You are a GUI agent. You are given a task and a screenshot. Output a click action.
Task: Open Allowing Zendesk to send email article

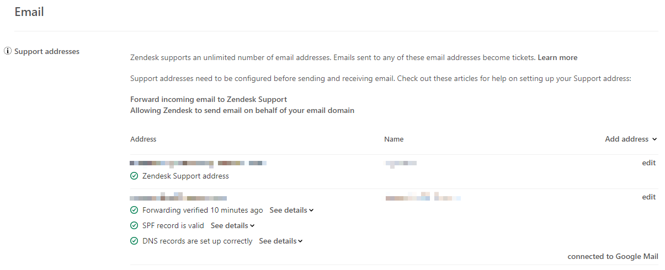point(242,110)
